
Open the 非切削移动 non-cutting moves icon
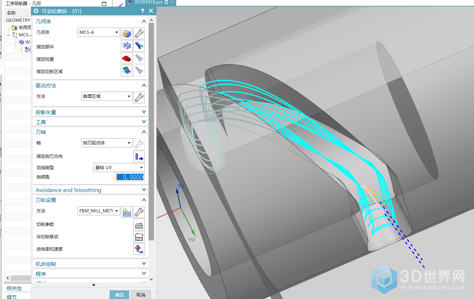coord(139,237)
